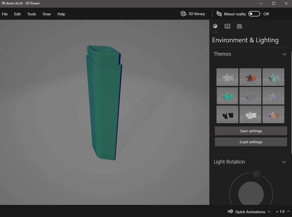Click the Load settings button
The height and width of the screenshot is (217, 292).
[x=251, y=142]
